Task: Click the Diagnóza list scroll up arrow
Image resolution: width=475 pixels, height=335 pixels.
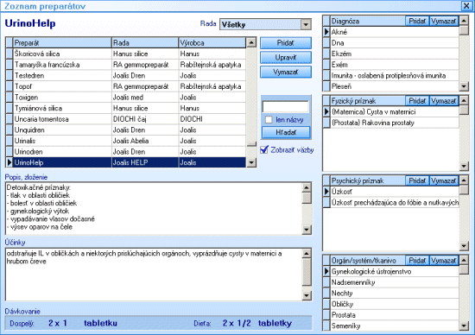Action: click(464, 21)
